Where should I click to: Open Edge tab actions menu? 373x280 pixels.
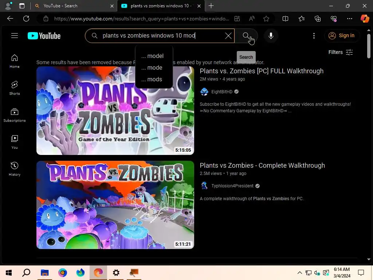(21, 6)
